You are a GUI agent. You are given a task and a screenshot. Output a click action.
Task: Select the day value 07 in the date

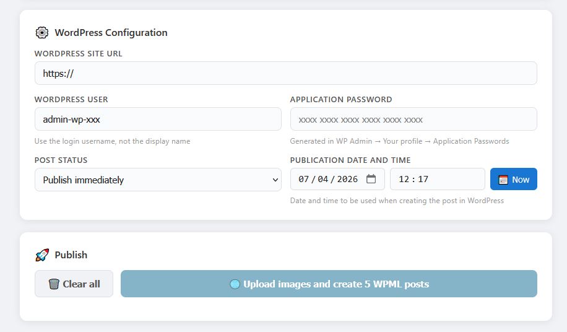pos(303,179)
